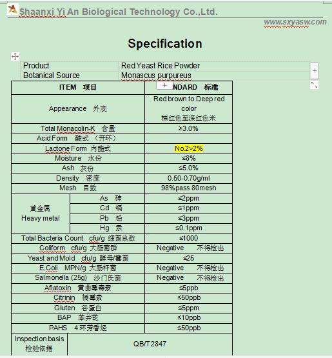Select the Total Monacolin-K ≥3.0% value cell
Viewport: 332px width, 358px height.
[x=188, y=129]
